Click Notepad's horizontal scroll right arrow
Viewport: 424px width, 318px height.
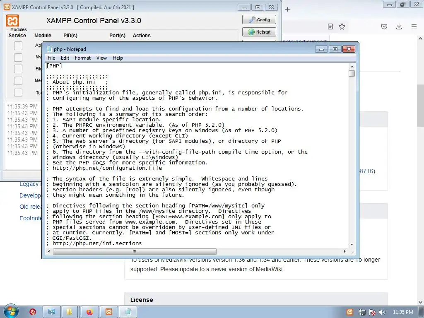point(344,251)
